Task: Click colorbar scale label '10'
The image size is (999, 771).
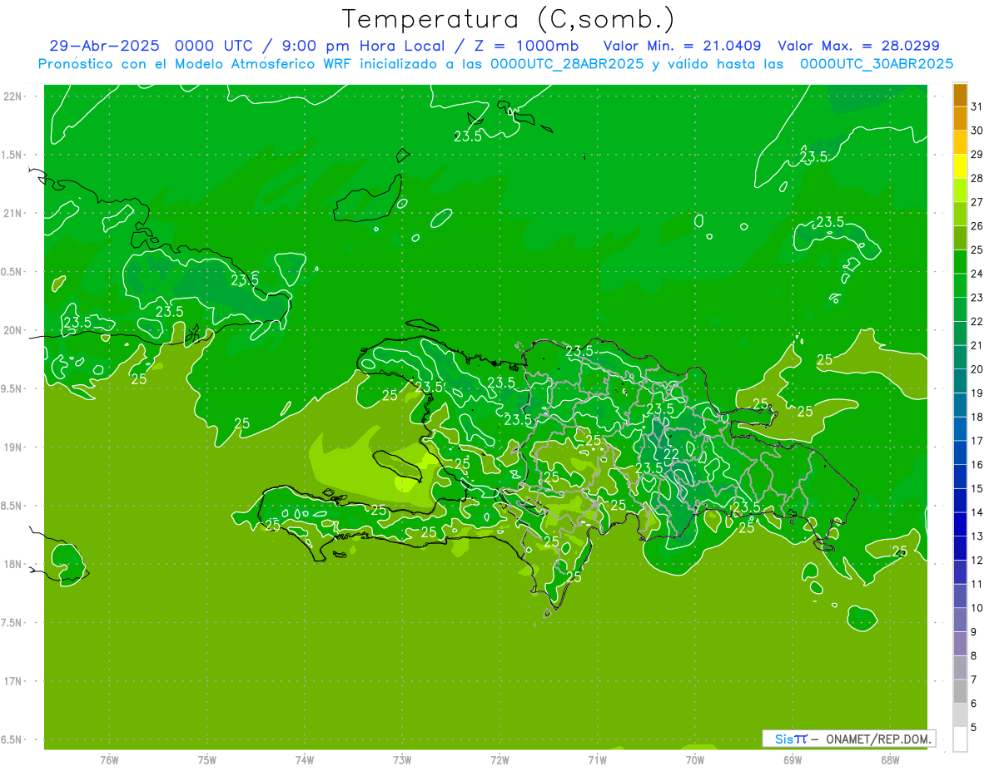Action: [977, 608]
